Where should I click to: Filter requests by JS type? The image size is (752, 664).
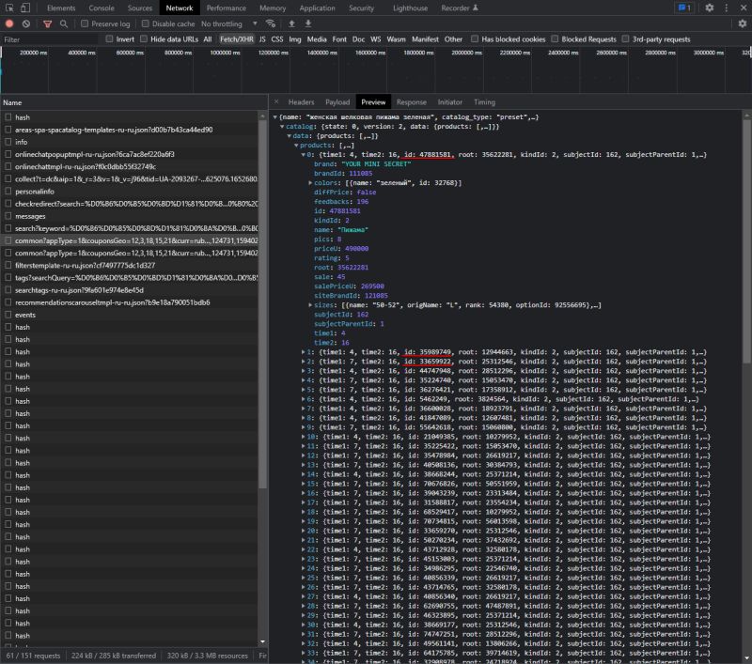pyautogui.click(x=262, y=39)
